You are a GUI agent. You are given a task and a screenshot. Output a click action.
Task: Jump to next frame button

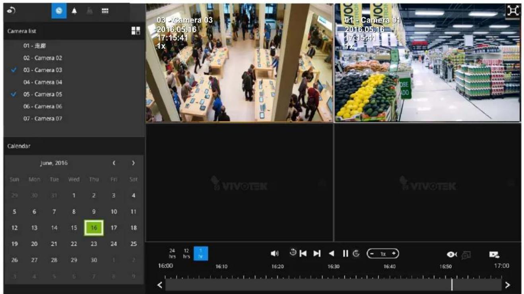click(317, 253)
